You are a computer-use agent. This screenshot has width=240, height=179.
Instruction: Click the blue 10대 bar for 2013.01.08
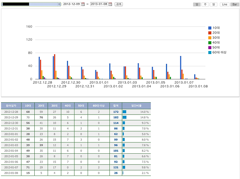point(195,77)
